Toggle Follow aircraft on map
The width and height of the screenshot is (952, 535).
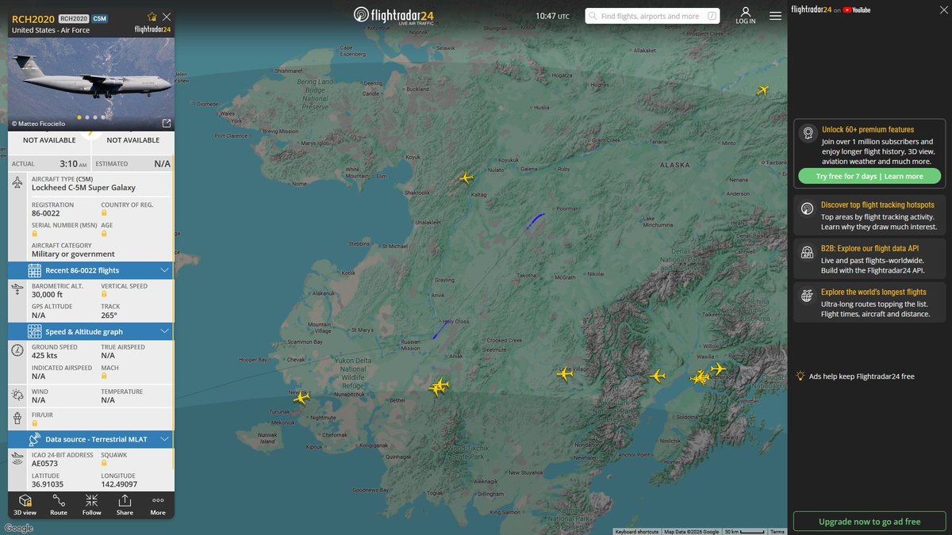(x=92, y=505)
